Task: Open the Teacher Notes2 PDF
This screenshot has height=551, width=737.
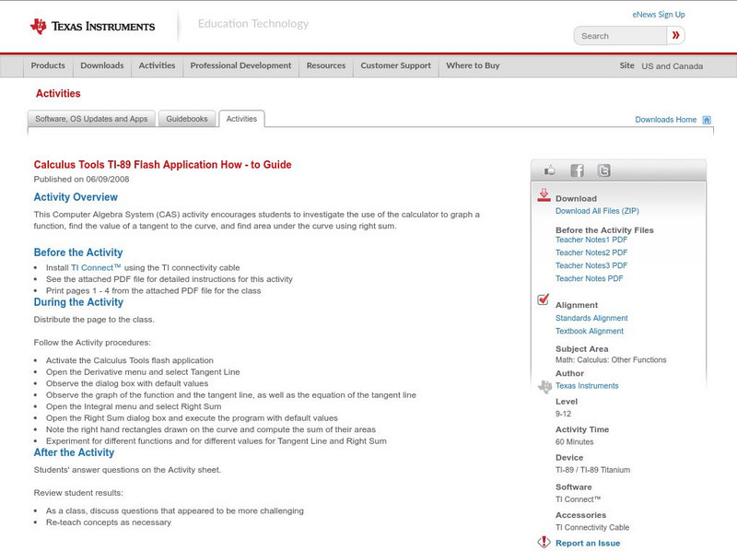Action: [591, 252]
